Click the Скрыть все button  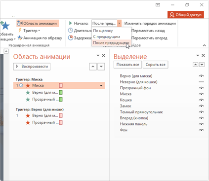155,65
